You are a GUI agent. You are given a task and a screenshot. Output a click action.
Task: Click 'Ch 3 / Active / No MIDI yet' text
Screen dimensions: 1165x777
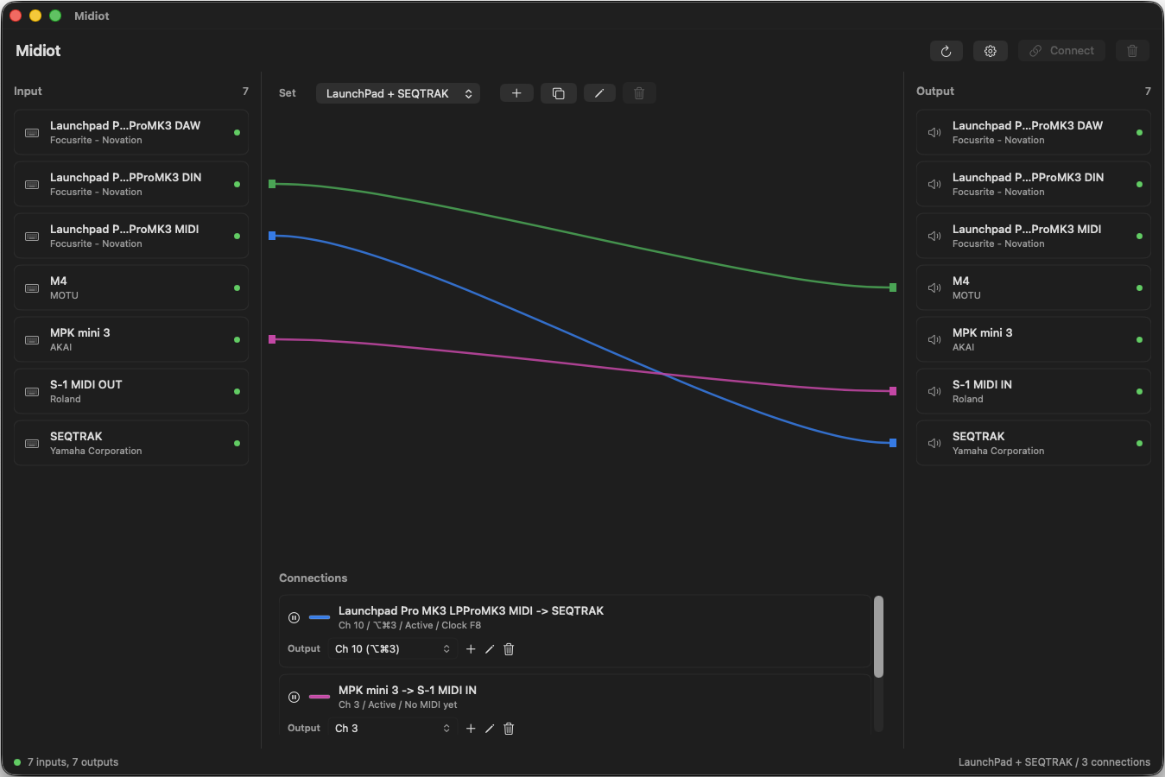click(397, 705)
